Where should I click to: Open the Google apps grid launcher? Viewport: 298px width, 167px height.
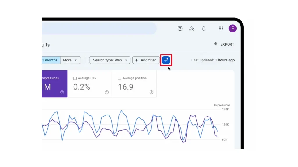(x=221, y=28)
